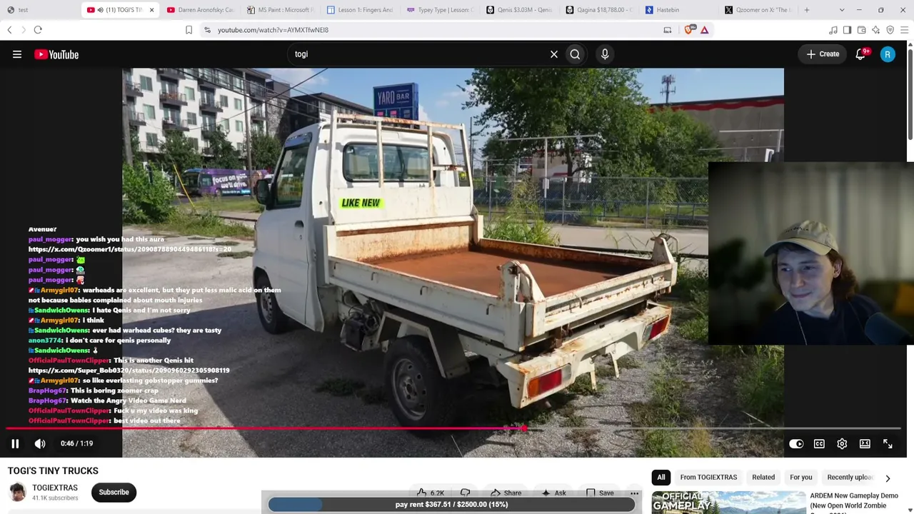Open the ARDEM gameplay demo thumbnail
The width and height of the screenshot is (914, 514).
[728, 503]
